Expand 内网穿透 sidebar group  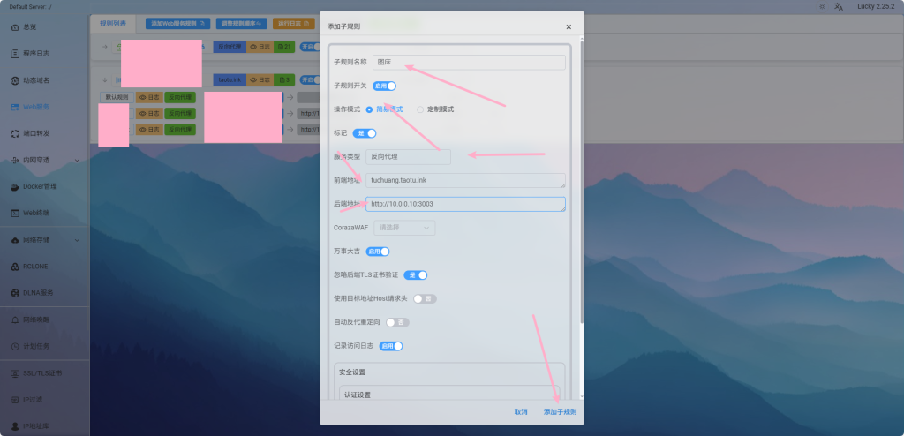pyautogui.click(x=44, y=160)
